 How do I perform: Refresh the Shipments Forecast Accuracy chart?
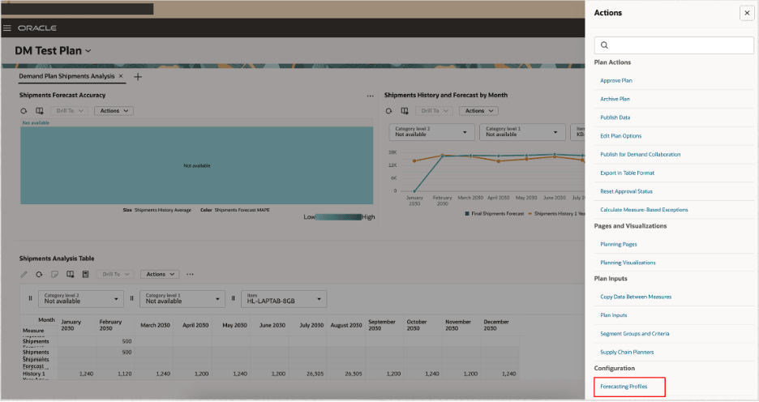[24, 111]
